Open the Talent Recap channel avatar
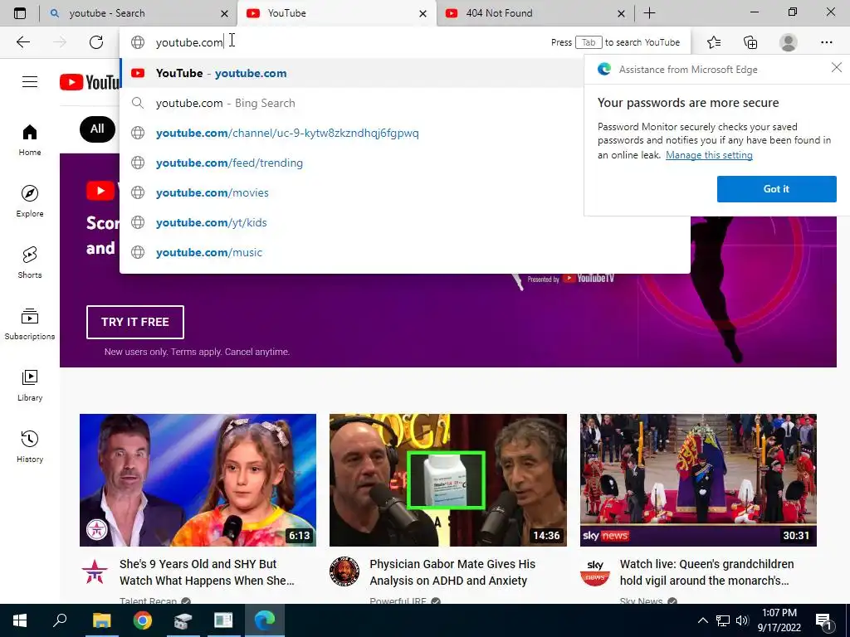 coord(95,572)
